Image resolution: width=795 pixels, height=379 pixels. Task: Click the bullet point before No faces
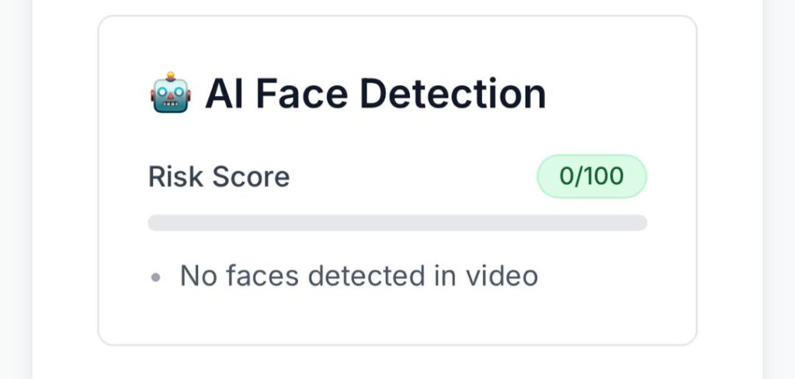point(156,277)
